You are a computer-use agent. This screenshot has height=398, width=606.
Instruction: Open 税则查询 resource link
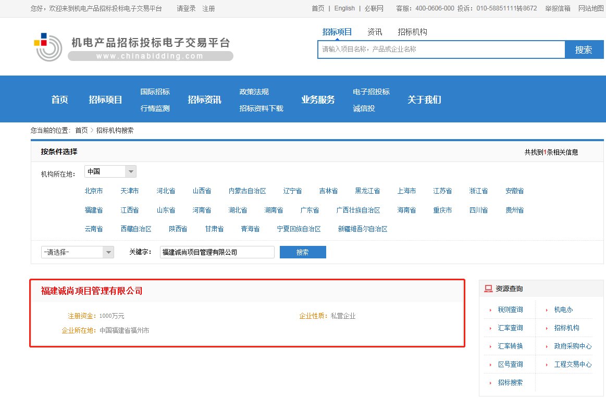click(510, 309)
